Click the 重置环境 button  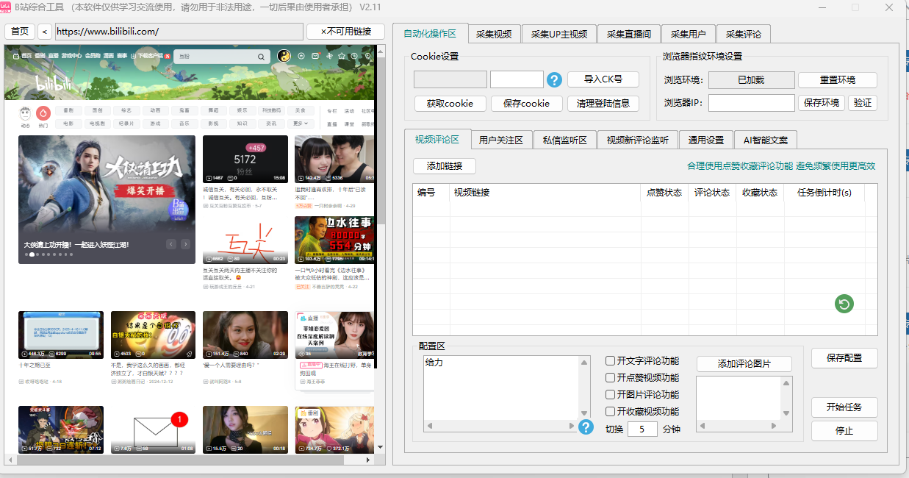pyautogui.click(x=838, y=80)
